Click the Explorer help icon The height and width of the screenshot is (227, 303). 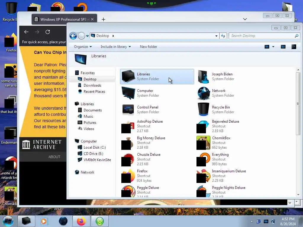click(294, 47)
